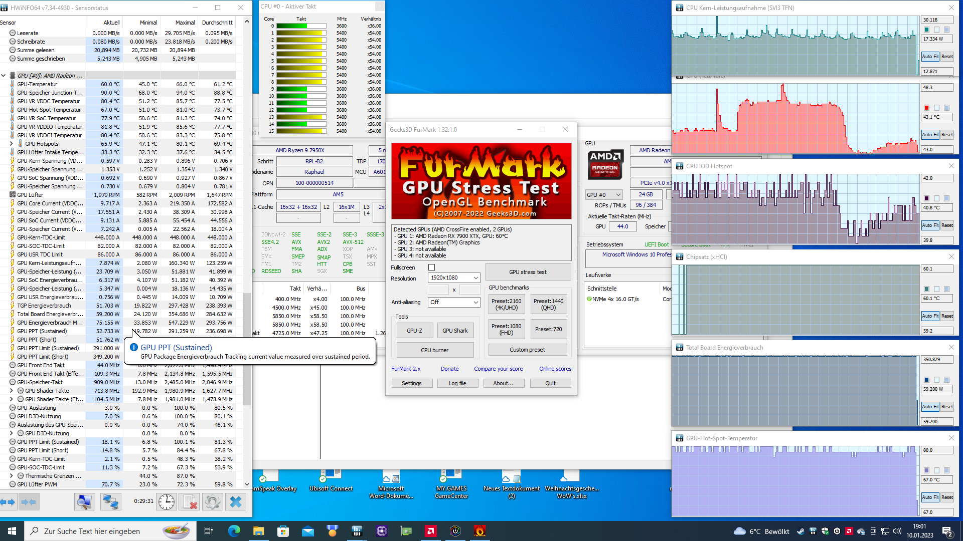Click the logging sheet icon with red X
This screenshot has height=541, width=963.
(x=190, y=501)
